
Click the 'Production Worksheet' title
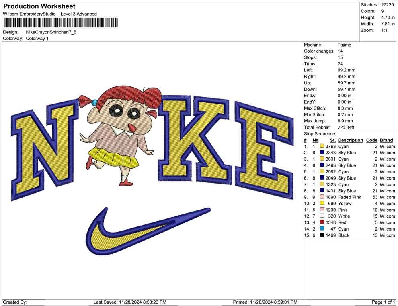39,6
